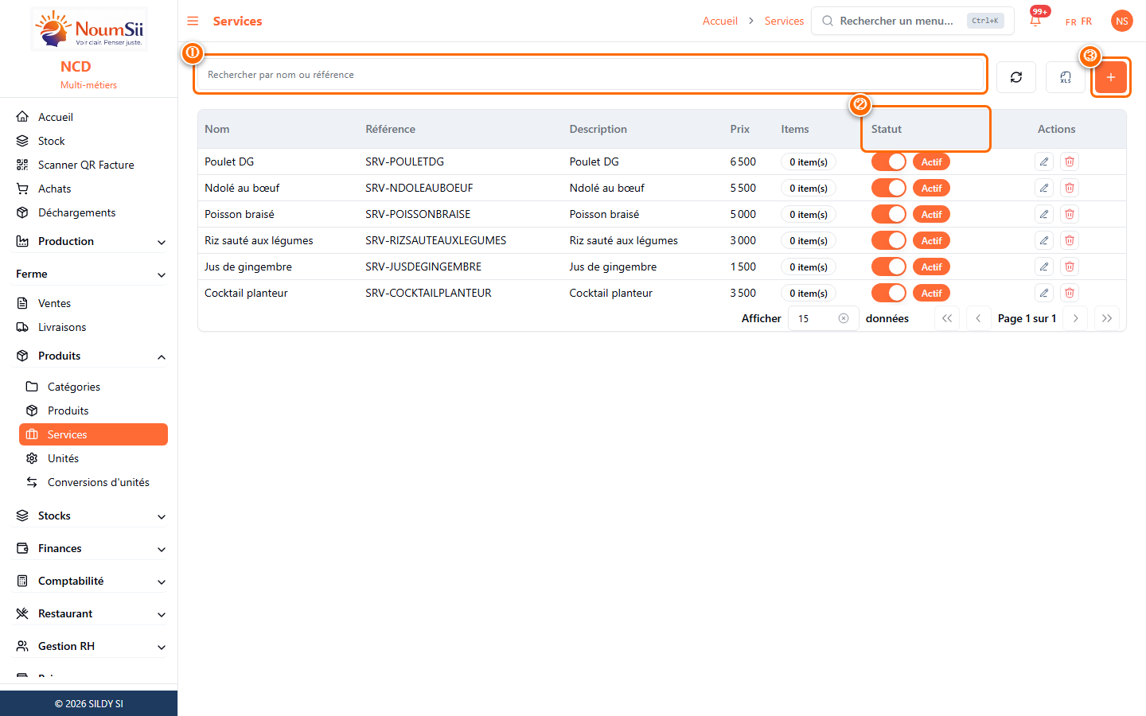Delete the Cocktail planteur service
Screen dimensions: 1146x716
[1070, 293]
